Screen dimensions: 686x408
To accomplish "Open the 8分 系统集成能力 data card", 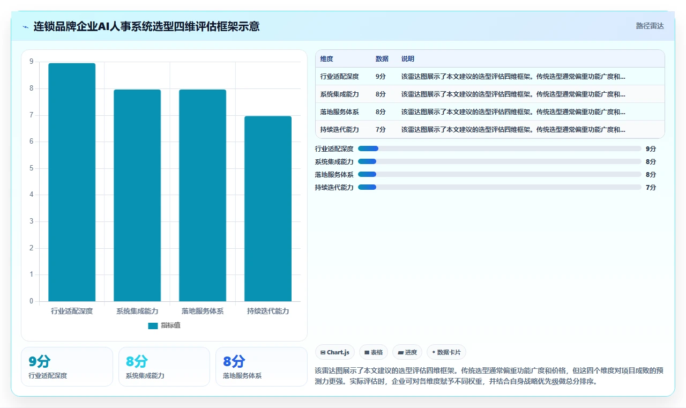I will pyautogui.click(x=164, y=367).
